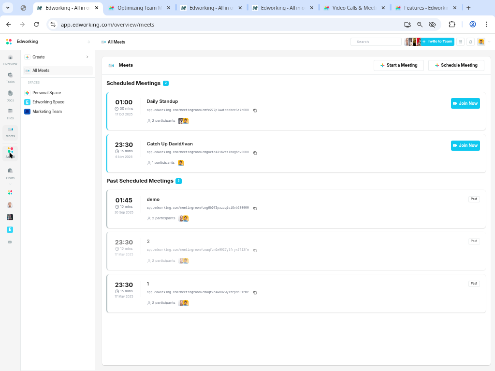Expand the Edworking workspace switcher
The height and width of the screenshot is (371, 495).
coord(88,42)
